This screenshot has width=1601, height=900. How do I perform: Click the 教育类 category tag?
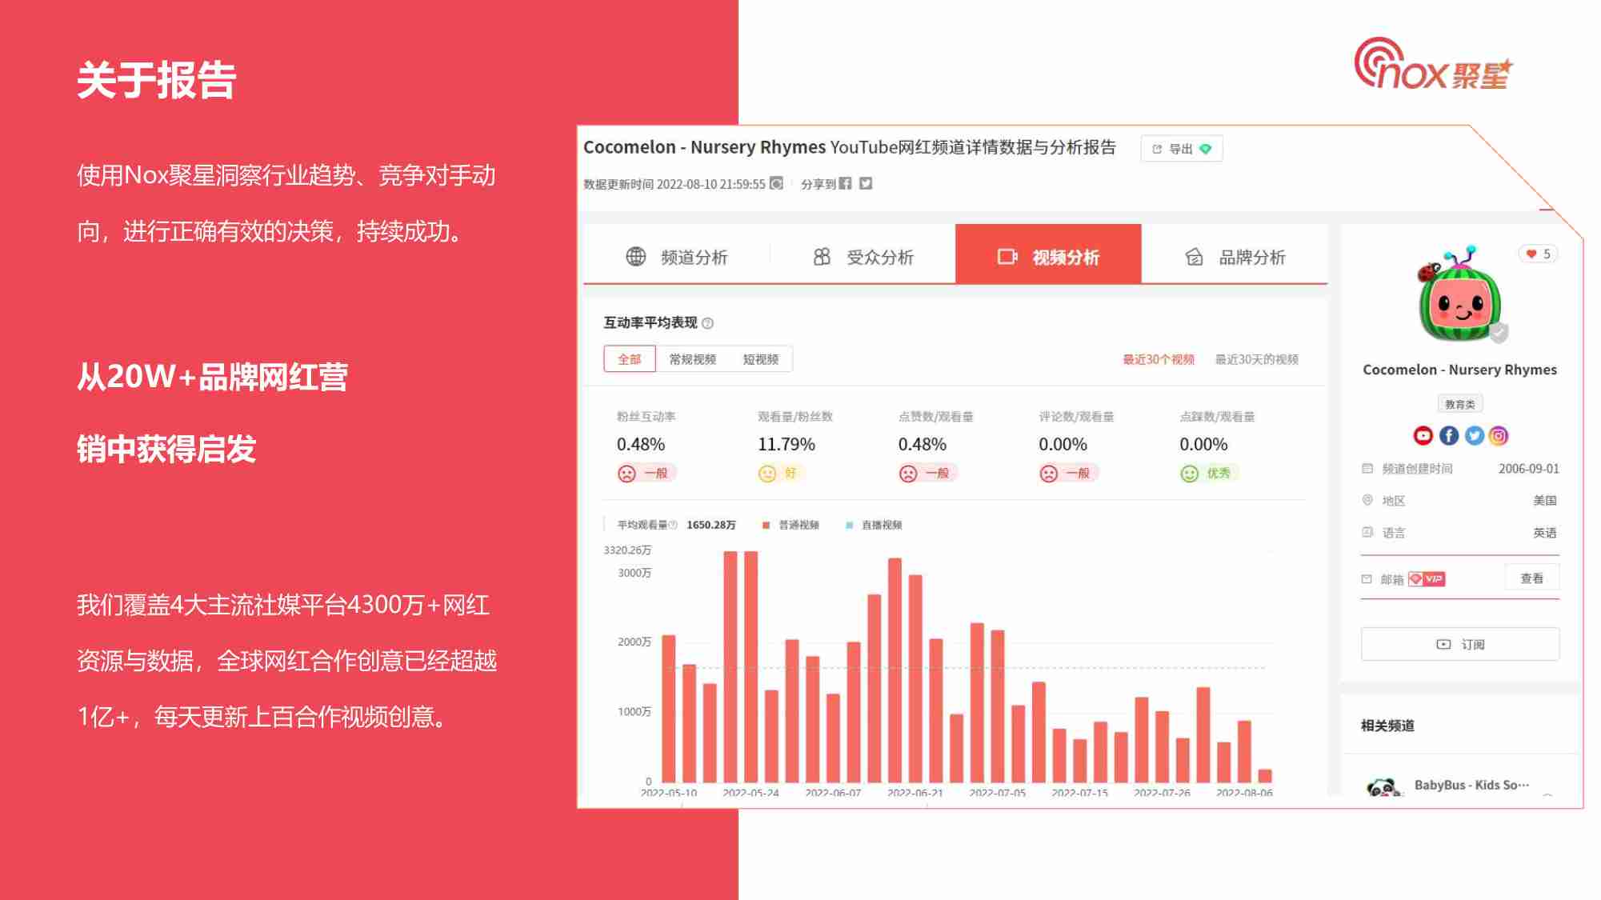pos(1459,404)
